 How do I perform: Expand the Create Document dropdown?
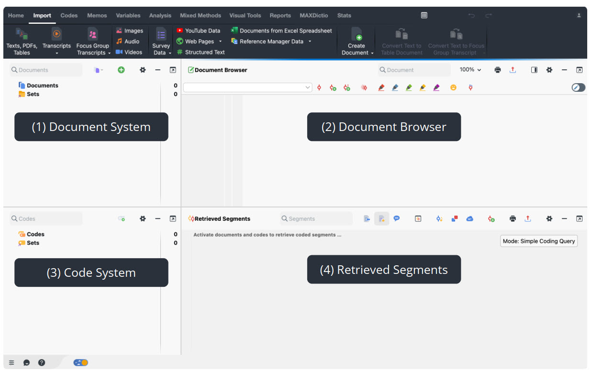[372, 53]
